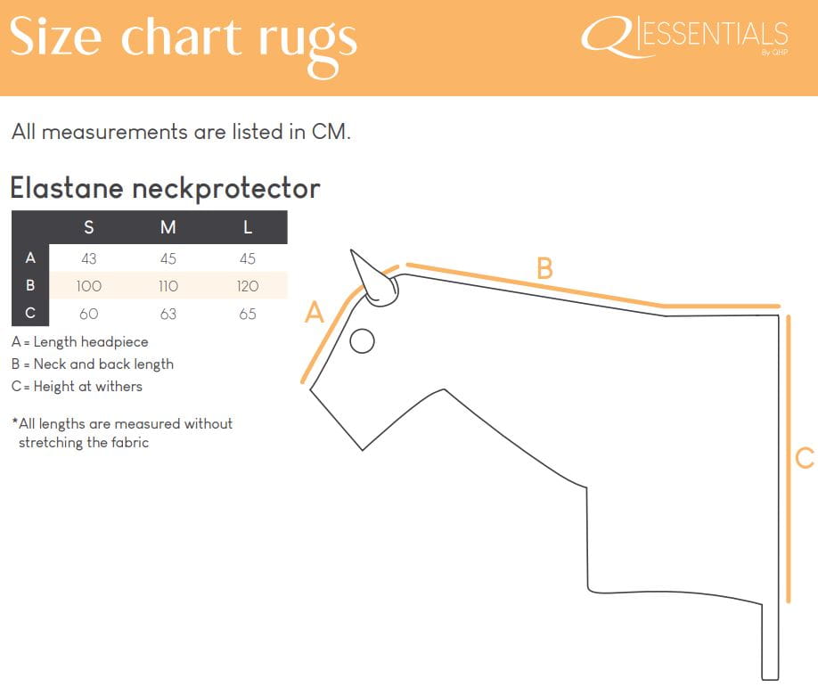Select the M column header
Image resolution: width=818 pixels, height=687 pixels.
168,227
